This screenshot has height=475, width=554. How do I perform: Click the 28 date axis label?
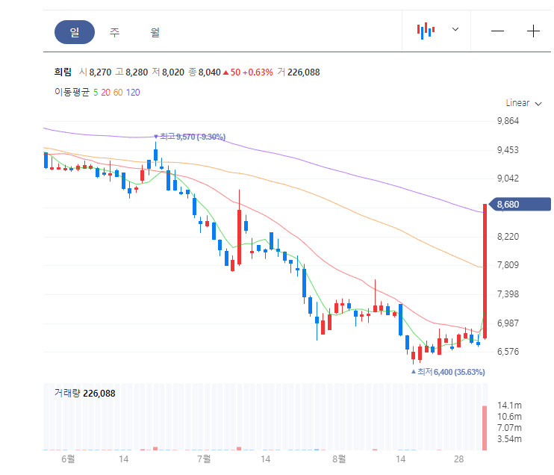(x=458, y=459)
